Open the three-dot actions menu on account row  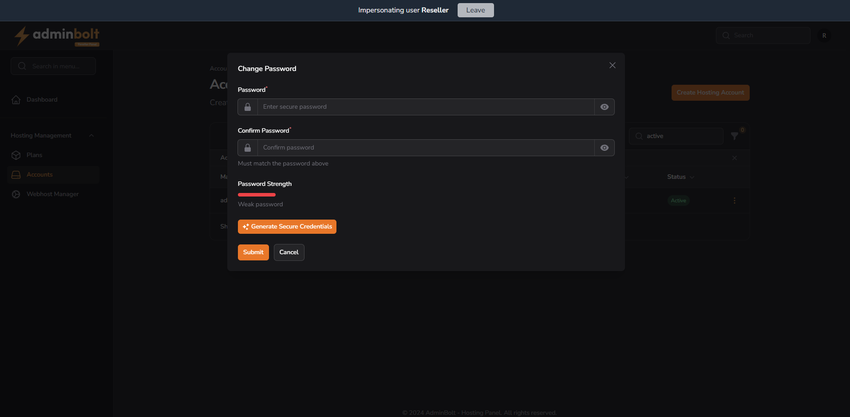tap(735, 201)
